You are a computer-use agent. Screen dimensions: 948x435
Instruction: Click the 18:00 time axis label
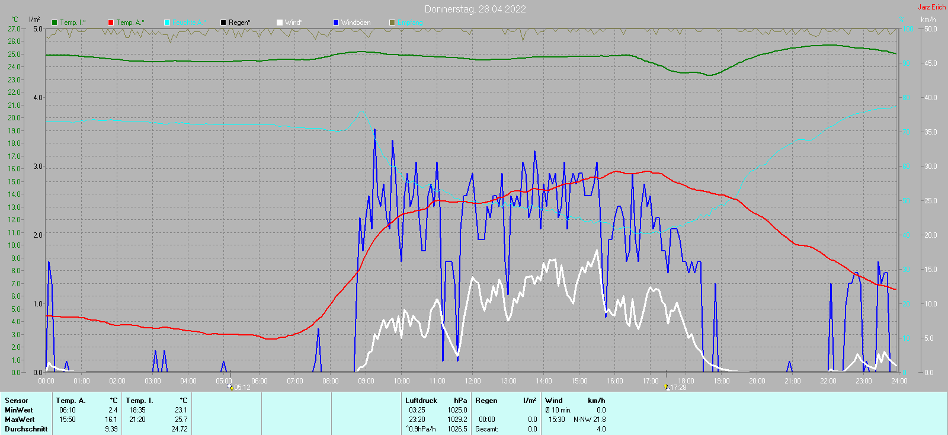[686, 380]
